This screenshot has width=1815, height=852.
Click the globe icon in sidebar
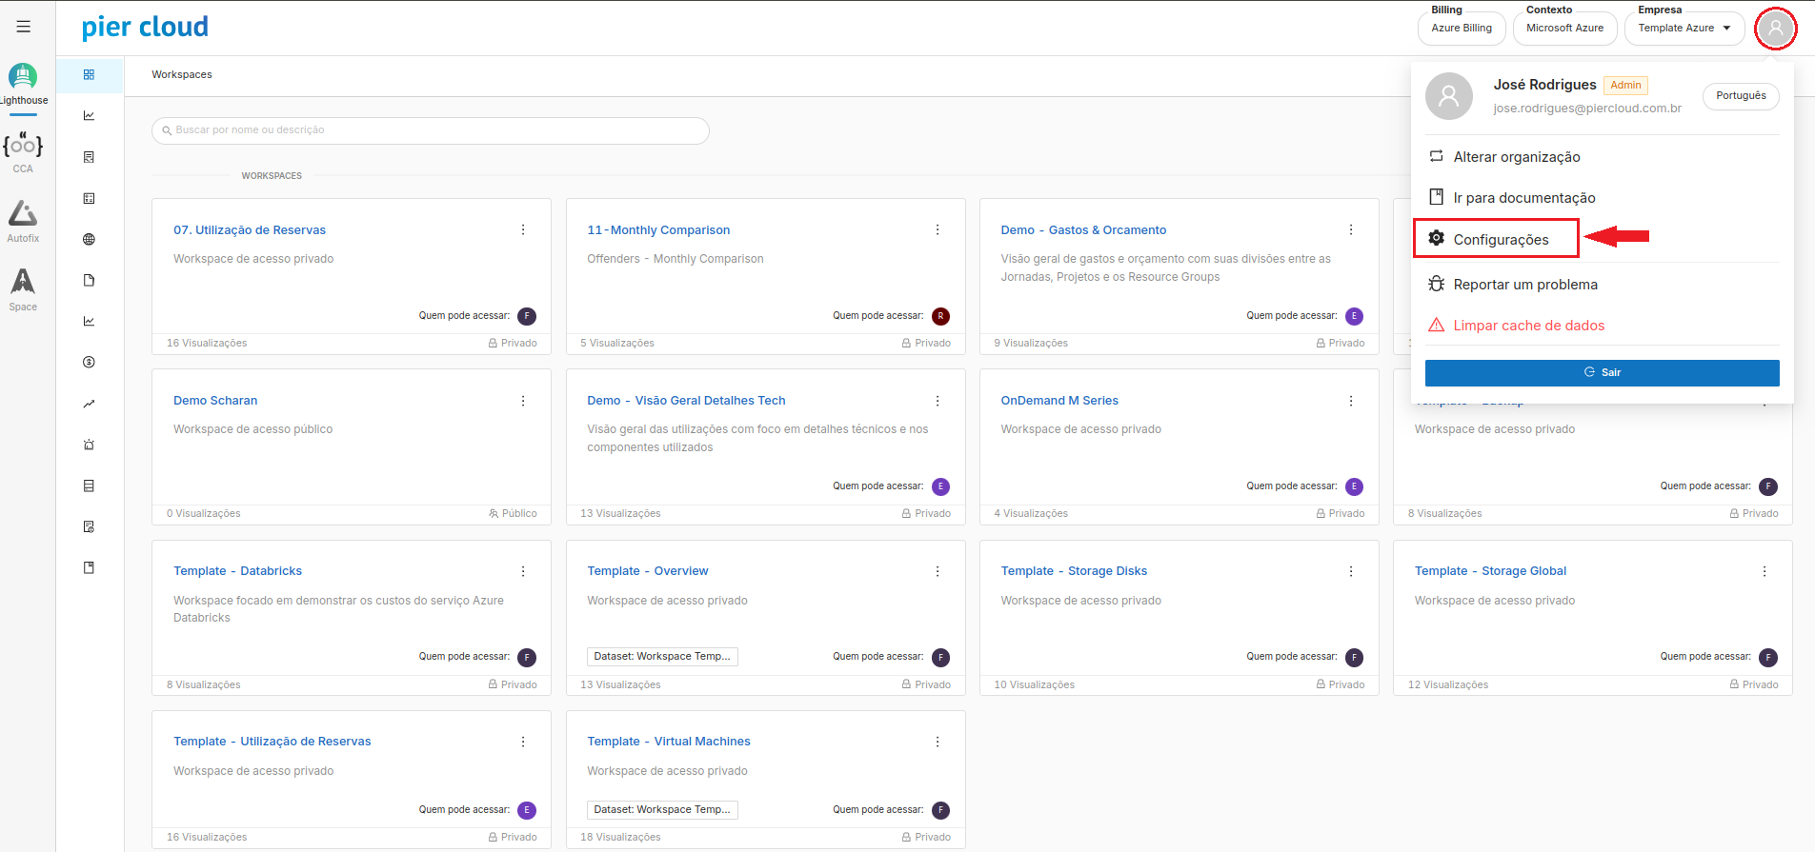[x=89, y=240]
